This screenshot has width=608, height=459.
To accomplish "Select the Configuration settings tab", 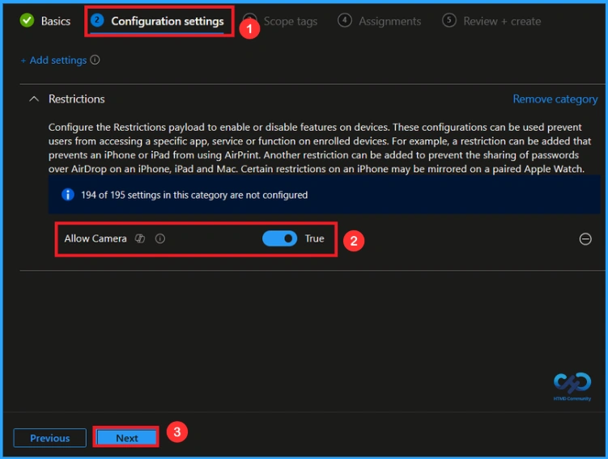I will (157, 21).
